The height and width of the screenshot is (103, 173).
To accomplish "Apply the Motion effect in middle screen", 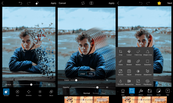I will coord(111,3).
